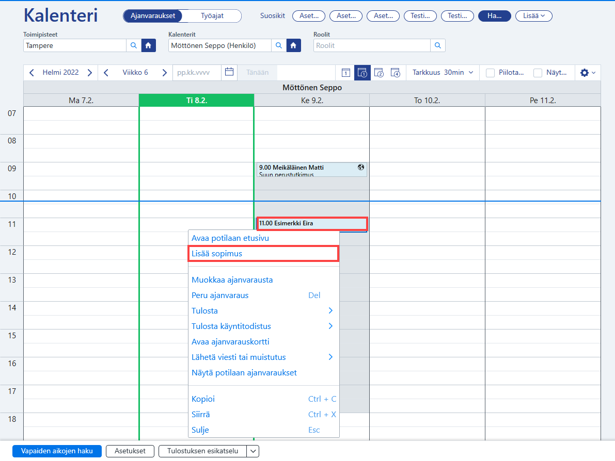Click the globe icon on Meikäläinen Matti appointment

click(361, 167)
